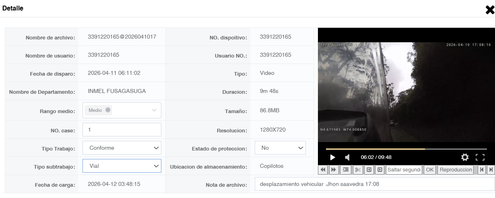Enter fullscreen video mode
Viewport: 495px width, 198px height.
[480, 157]
